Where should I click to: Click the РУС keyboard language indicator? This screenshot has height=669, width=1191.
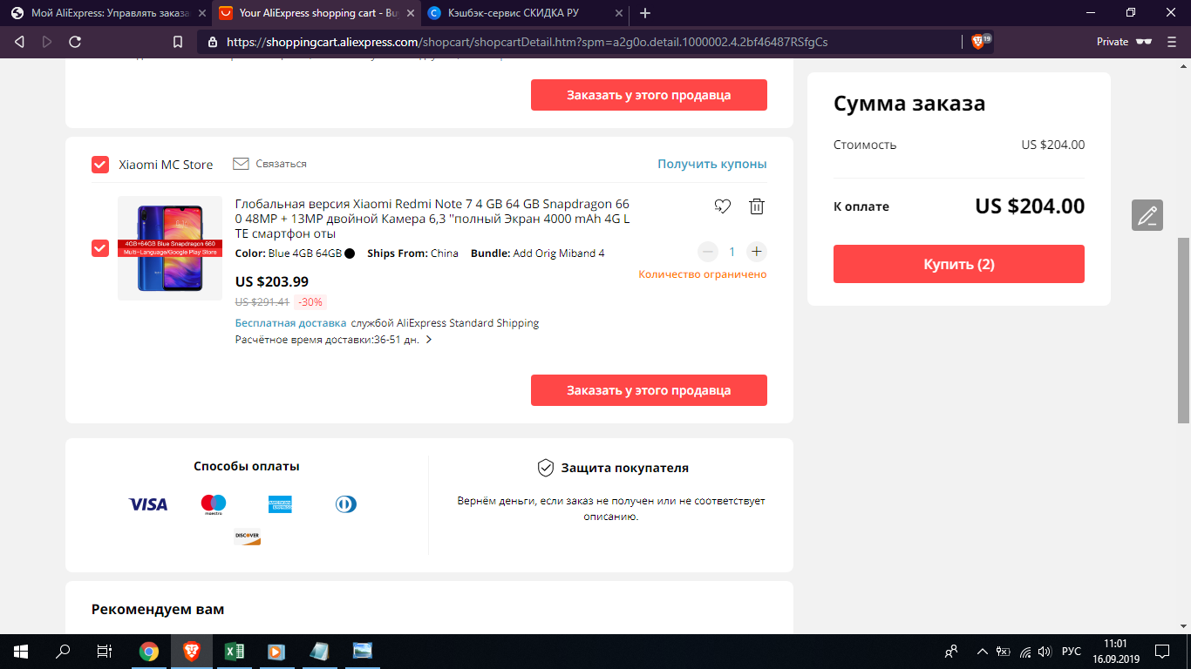coord(1072,651)
